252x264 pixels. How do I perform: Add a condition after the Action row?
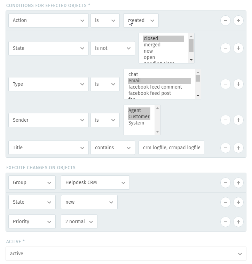[x=238, y=21]
